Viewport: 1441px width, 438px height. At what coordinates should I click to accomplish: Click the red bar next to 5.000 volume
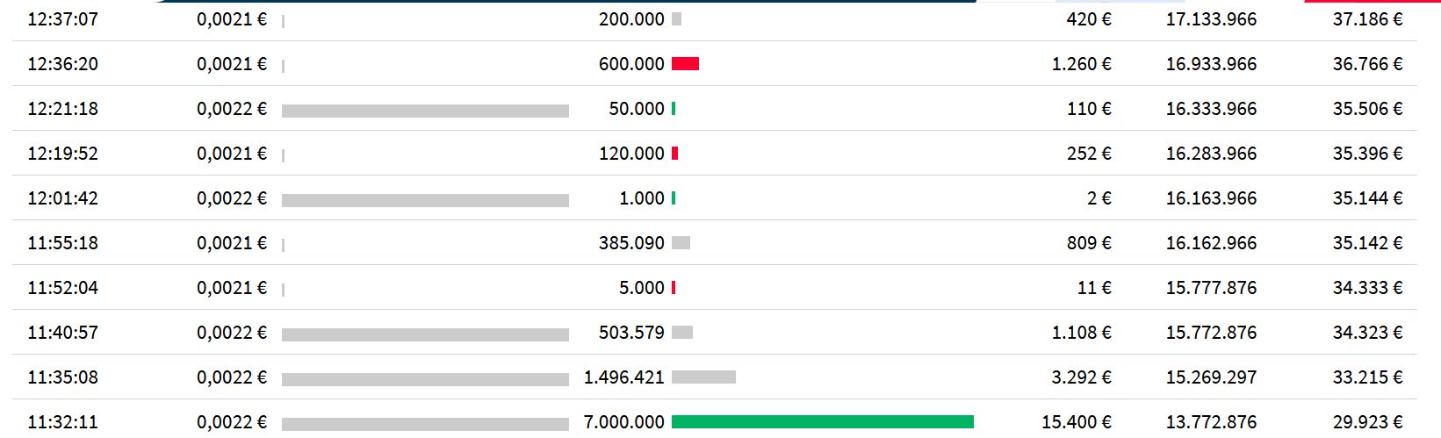674,288
